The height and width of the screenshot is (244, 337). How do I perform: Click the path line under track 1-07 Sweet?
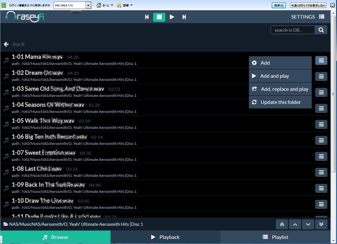[74, 160]
